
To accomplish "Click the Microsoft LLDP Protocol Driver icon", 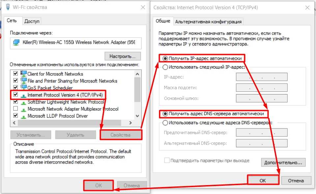I will (23, 116).
